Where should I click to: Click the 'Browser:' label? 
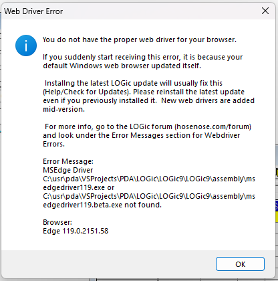[x=57, y=222]
